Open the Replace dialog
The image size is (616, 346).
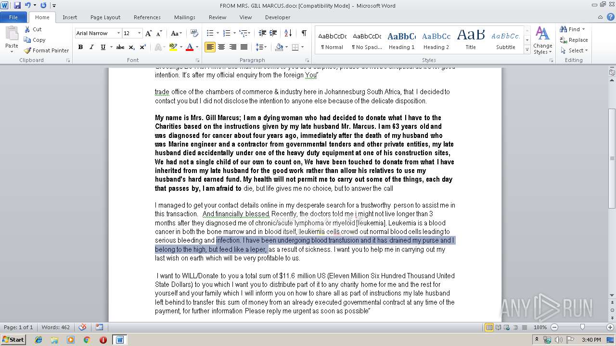(574, 40)
